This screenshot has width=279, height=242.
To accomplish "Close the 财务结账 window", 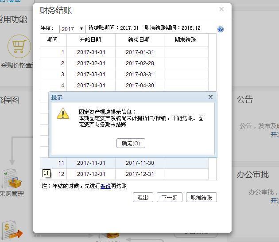I will pyautogui.click(x=221, y=9).
